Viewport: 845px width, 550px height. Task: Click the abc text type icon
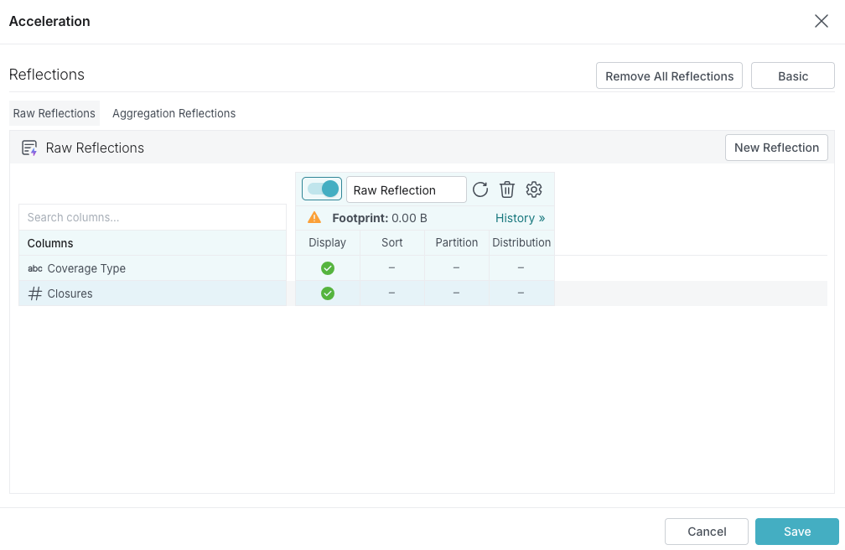[x=35, y=268]
